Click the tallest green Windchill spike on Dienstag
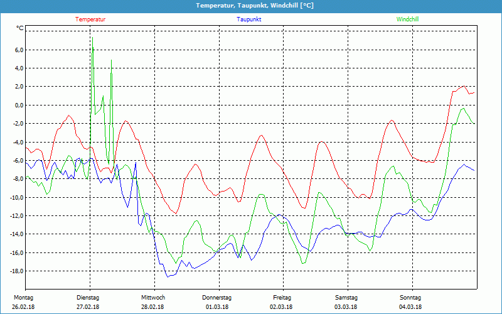 coord(92,38)
